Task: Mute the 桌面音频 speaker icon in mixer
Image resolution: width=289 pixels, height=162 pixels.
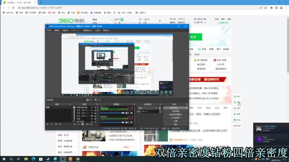Action: point(127,122)
